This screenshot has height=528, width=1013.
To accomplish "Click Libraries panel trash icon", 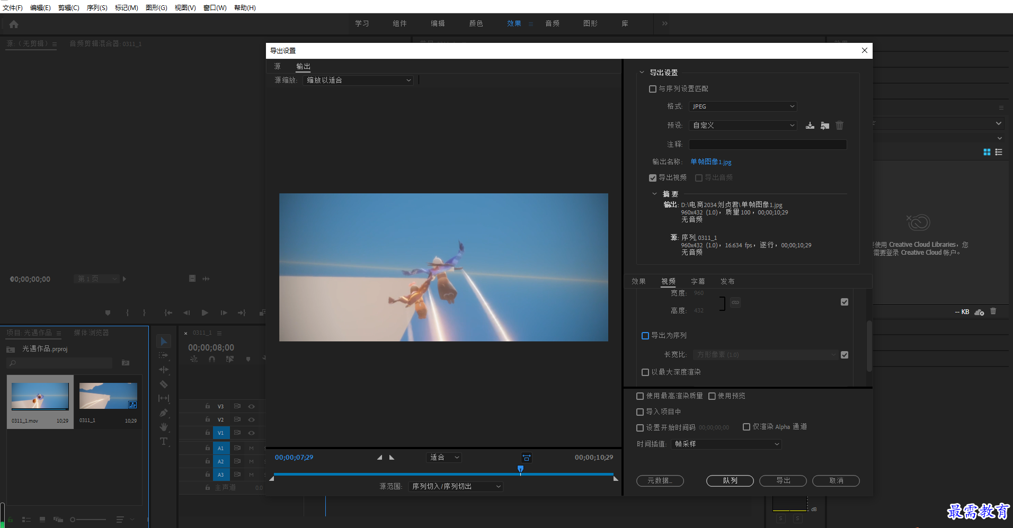I will [993, 311].
